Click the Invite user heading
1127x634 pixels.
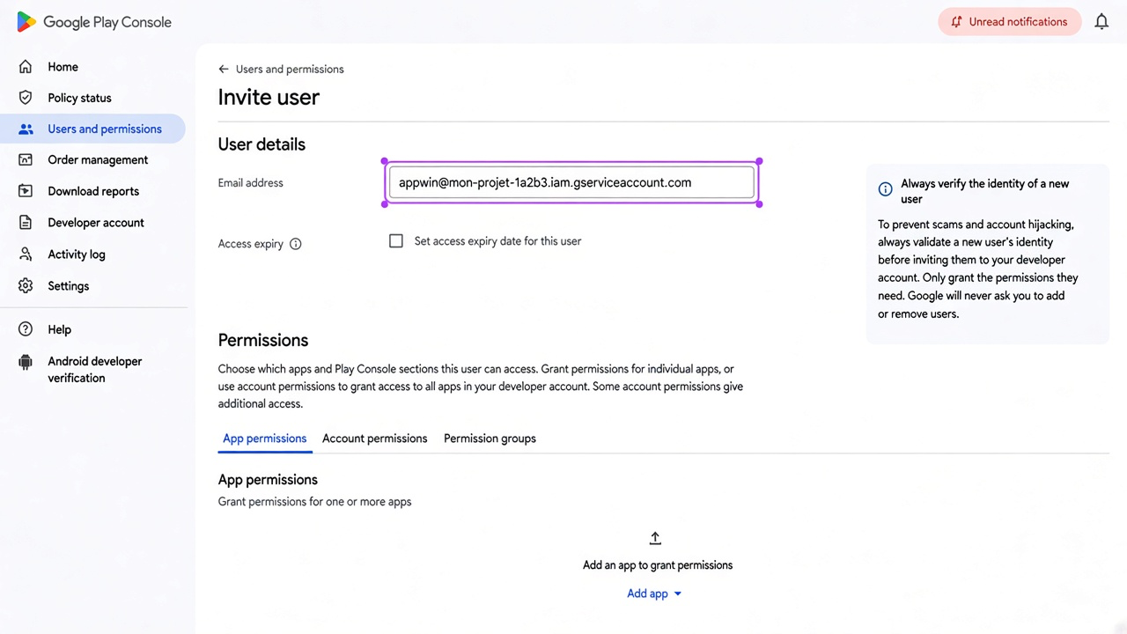[269, 97]
